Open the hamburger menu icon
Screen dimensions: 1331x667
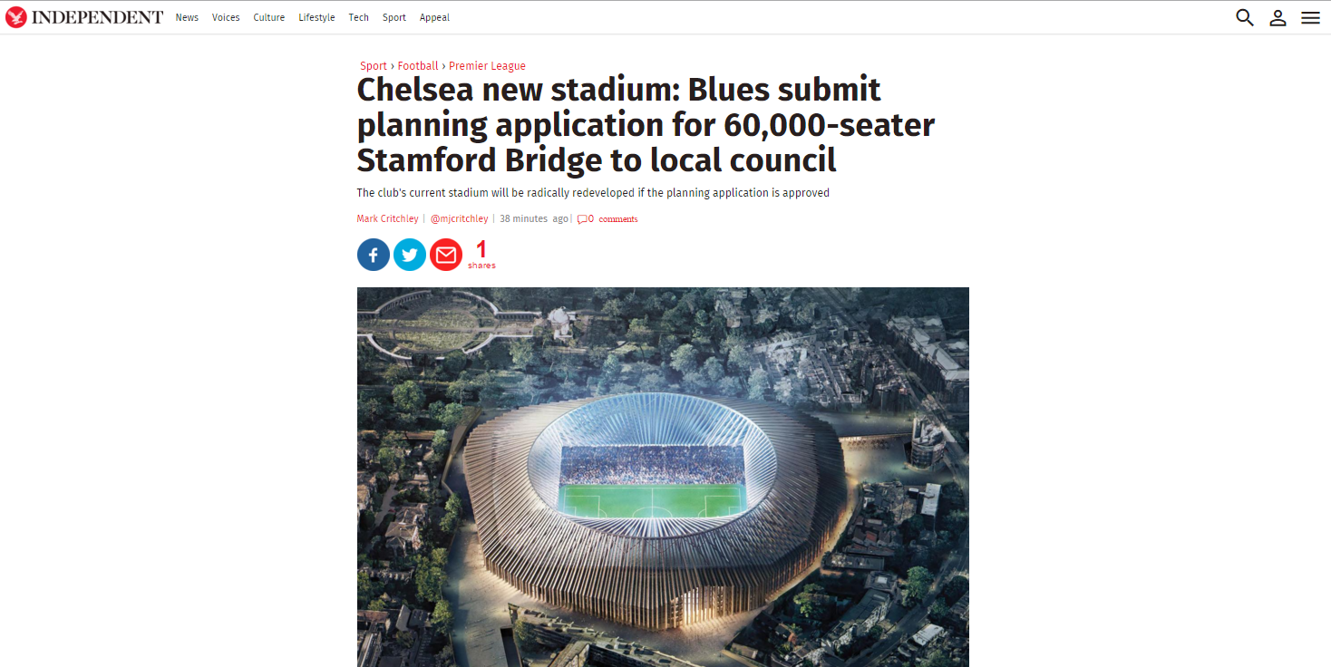point(1310,17)
